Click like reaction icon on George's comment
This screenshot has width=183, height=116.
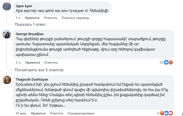(x=166, y=63)
